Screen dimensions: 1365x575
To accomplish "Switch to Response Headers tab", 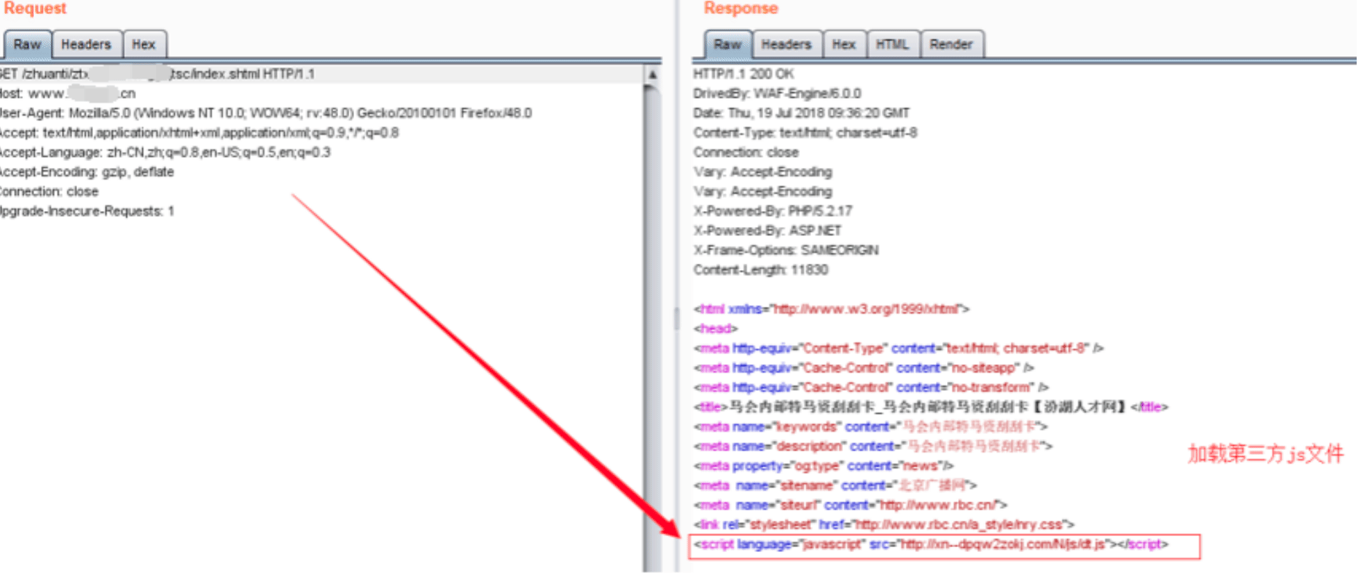I will pos(787,44).
